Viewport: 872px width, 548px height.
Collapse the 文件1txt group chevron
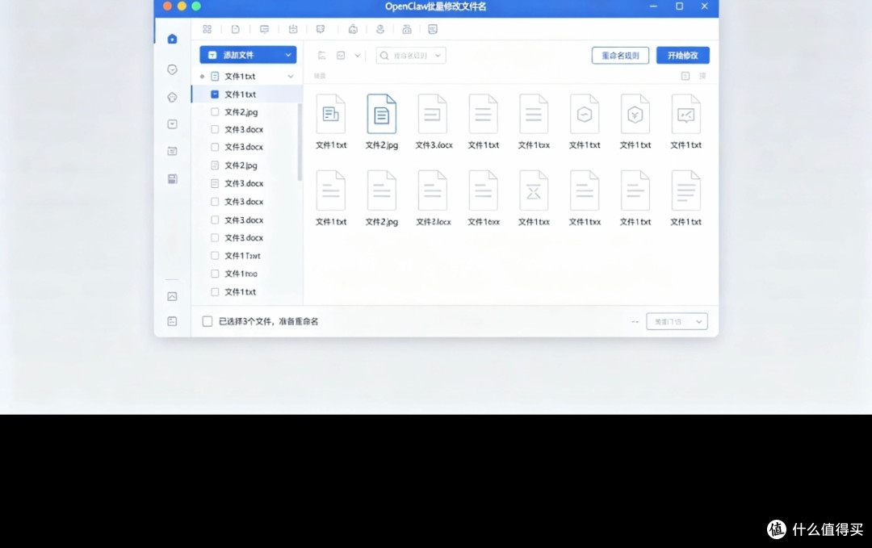tap(291, 76)
